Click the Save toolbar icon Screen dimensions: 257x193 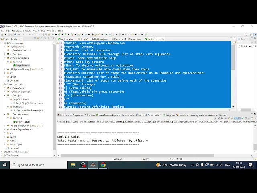(8, 35)
